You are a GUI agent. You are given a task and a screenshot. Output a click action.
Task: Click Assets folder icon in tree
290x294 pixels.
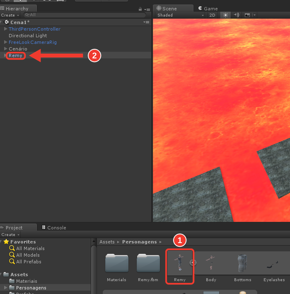[x=6, y=274]
